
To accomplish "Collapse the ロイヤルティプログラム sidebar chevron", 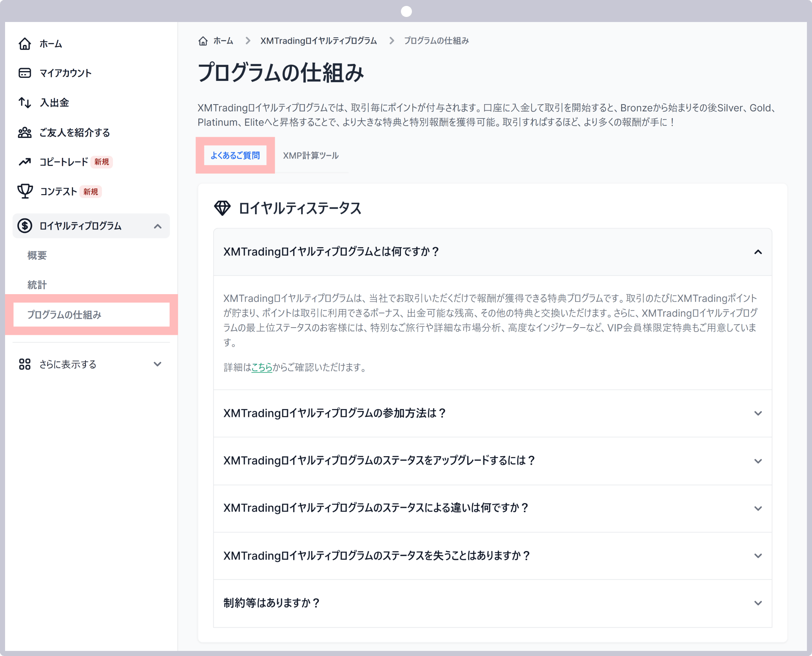I will (158, 226).
